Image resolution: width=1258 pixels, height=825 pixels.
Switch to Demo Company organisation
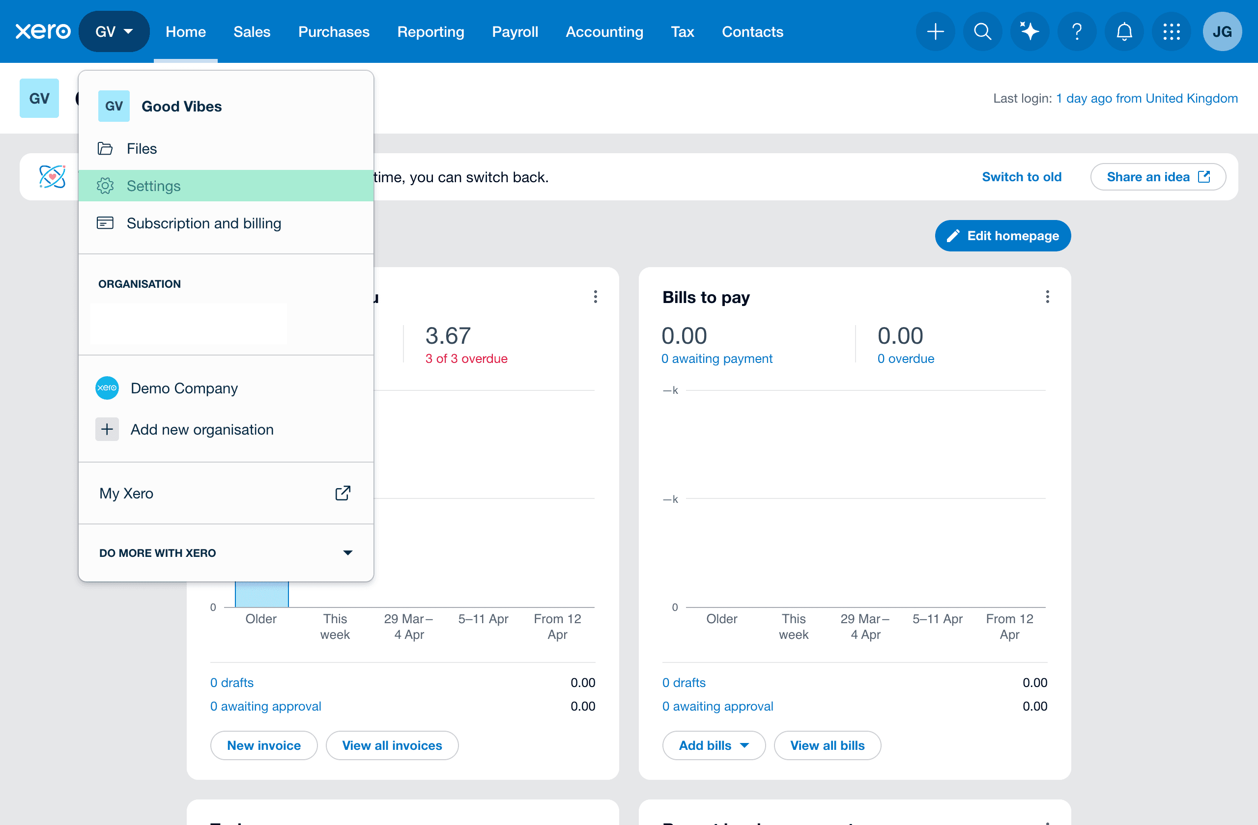184,388
